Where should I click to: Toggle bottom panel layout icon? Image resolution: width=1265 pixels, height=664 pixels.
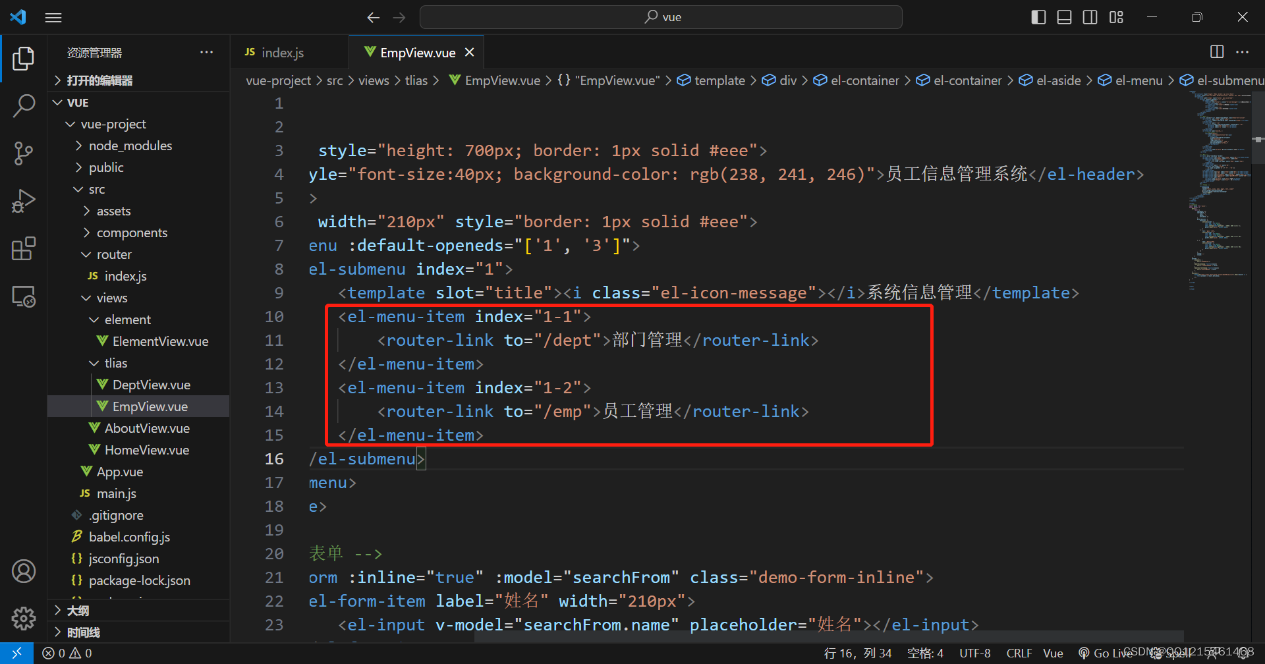pyautogui.click(x=1064, y=17)
